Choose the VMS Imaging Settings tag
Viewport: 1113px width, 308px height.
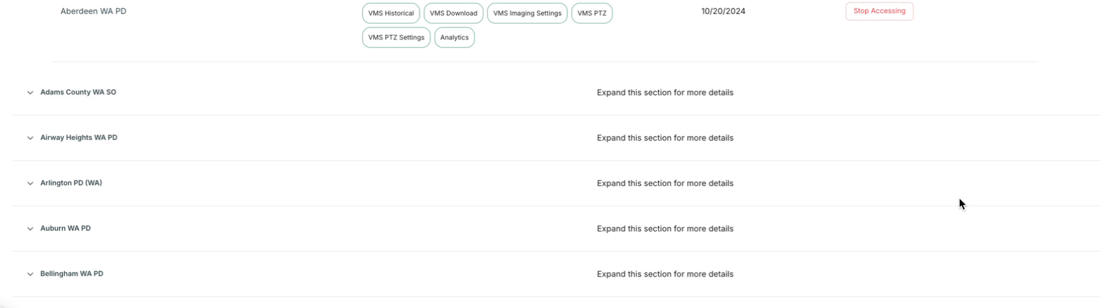coord(527,13)
